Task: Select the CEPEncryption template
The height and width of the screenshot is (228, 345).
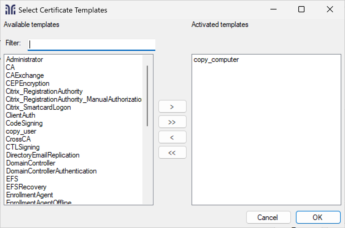Action: click(28, 83)
